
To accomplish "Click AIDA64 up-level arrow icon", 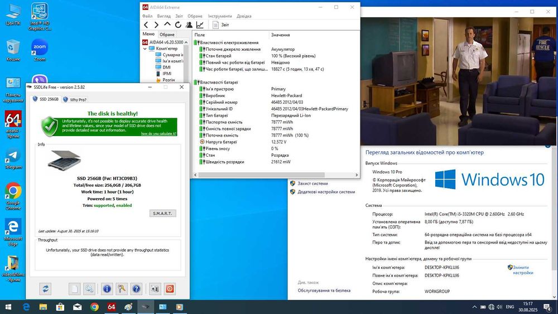I will tap(167, 24).
